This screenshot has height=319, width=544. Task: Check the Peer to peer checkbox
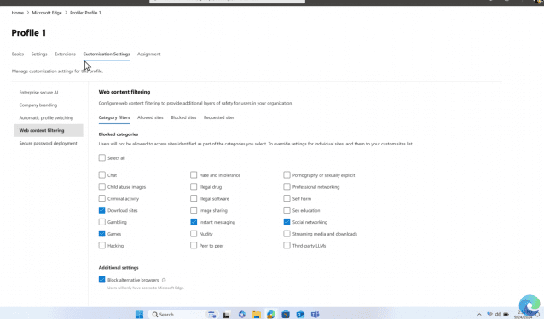point(194,246)
